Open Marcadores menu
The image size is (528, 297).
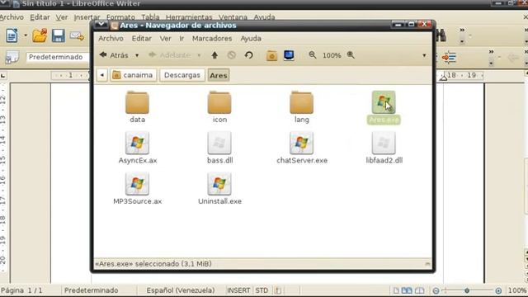212,39
